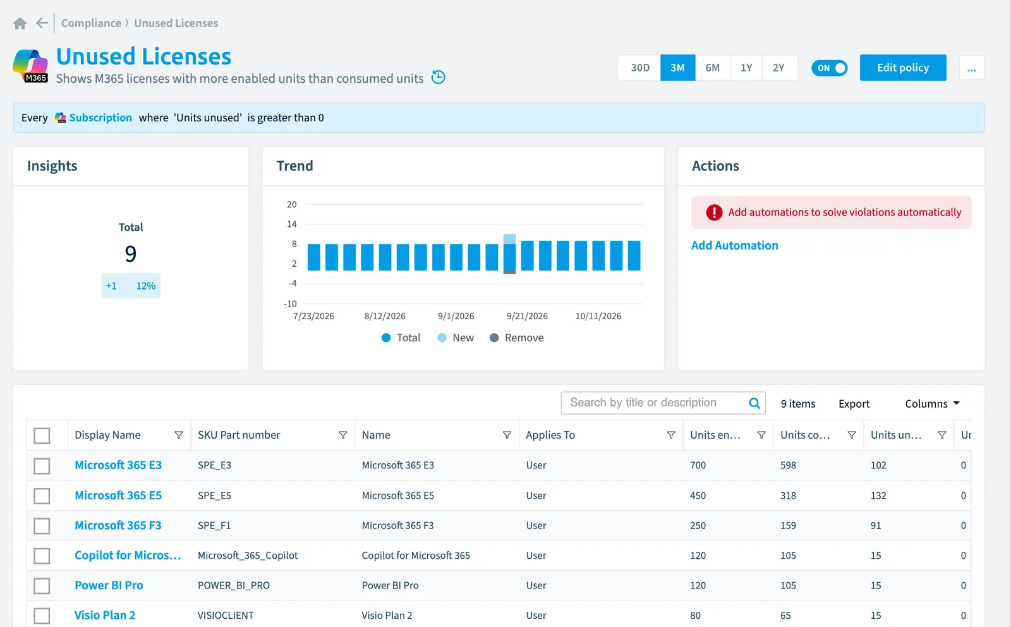Viewport: 1011px width, 627px height.
Task: Filter the SKU Part number column
Action: coord(343,435)
